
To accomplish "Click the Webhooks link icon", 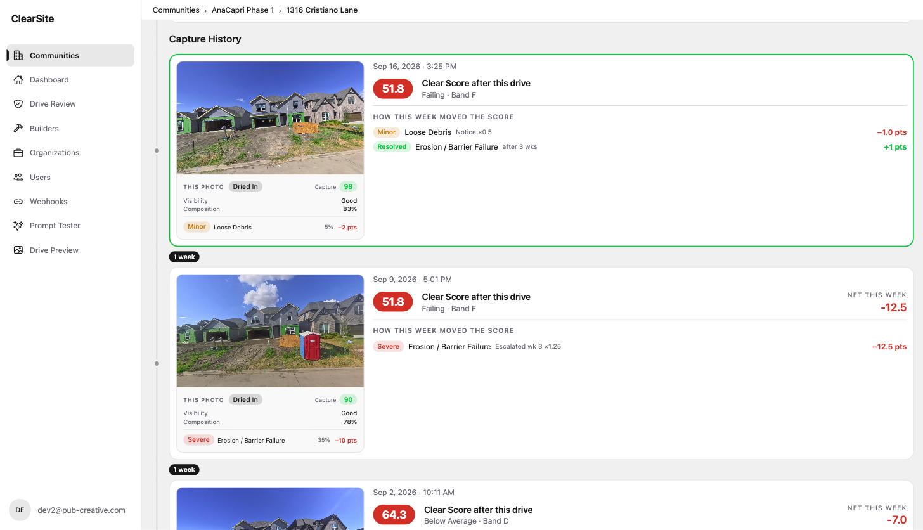I will (18, 202).
